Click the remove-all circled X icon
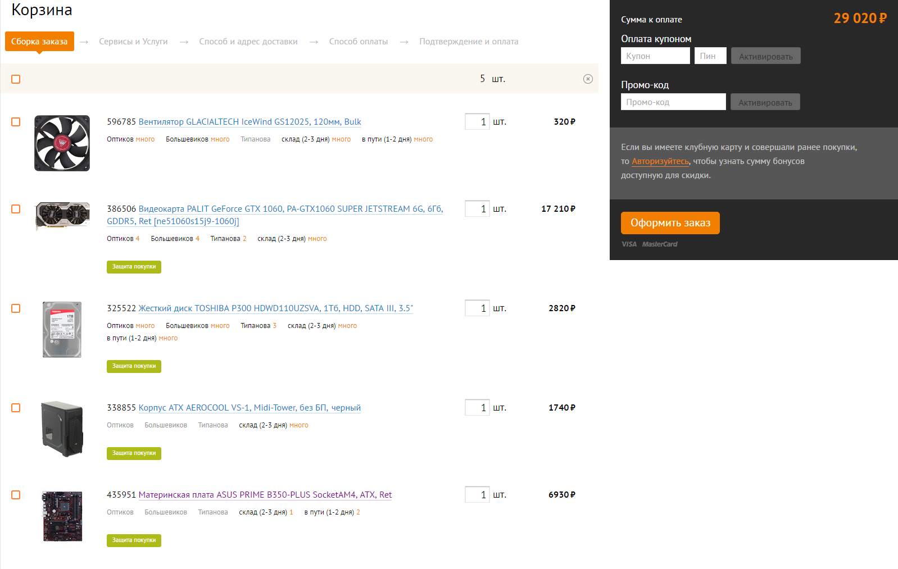The width and height of the screenshot is (898, 569). click(588, 79)
